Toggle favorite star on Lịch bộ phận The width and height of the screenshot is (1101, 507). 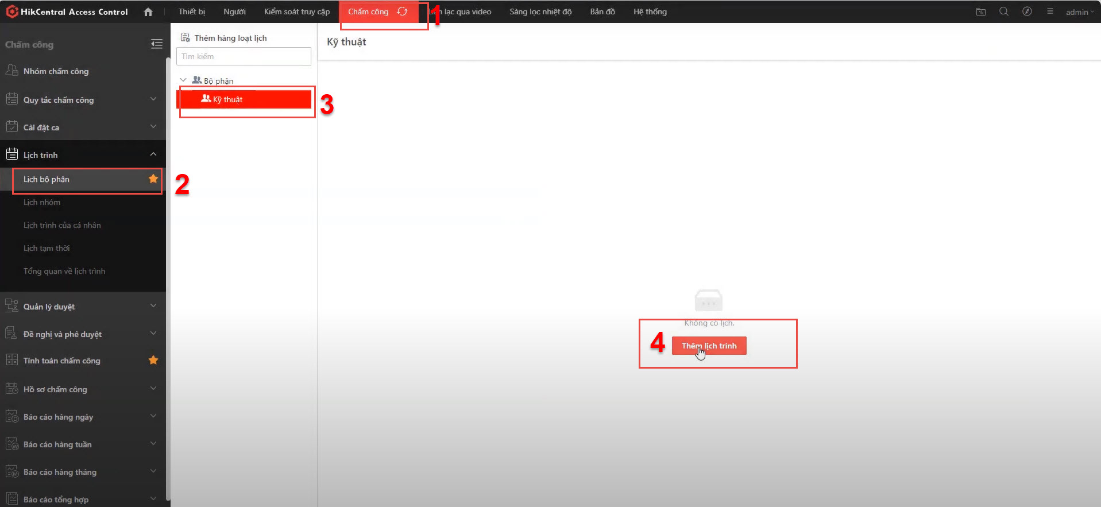pos(153,179)
